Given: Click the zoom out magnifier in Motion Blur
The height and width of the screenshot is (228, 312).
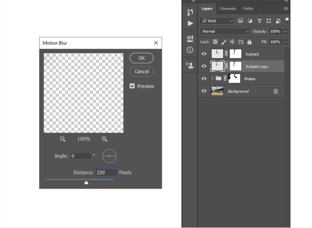Looking at the screenshot, I should (62, 139).
